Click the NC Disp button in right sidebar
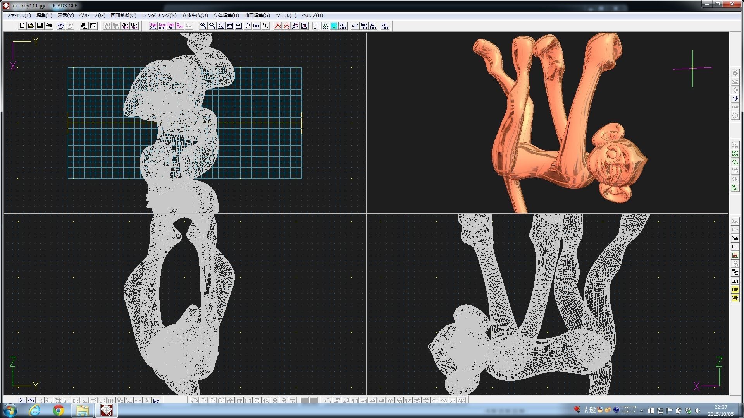 [x=735, y=188]
